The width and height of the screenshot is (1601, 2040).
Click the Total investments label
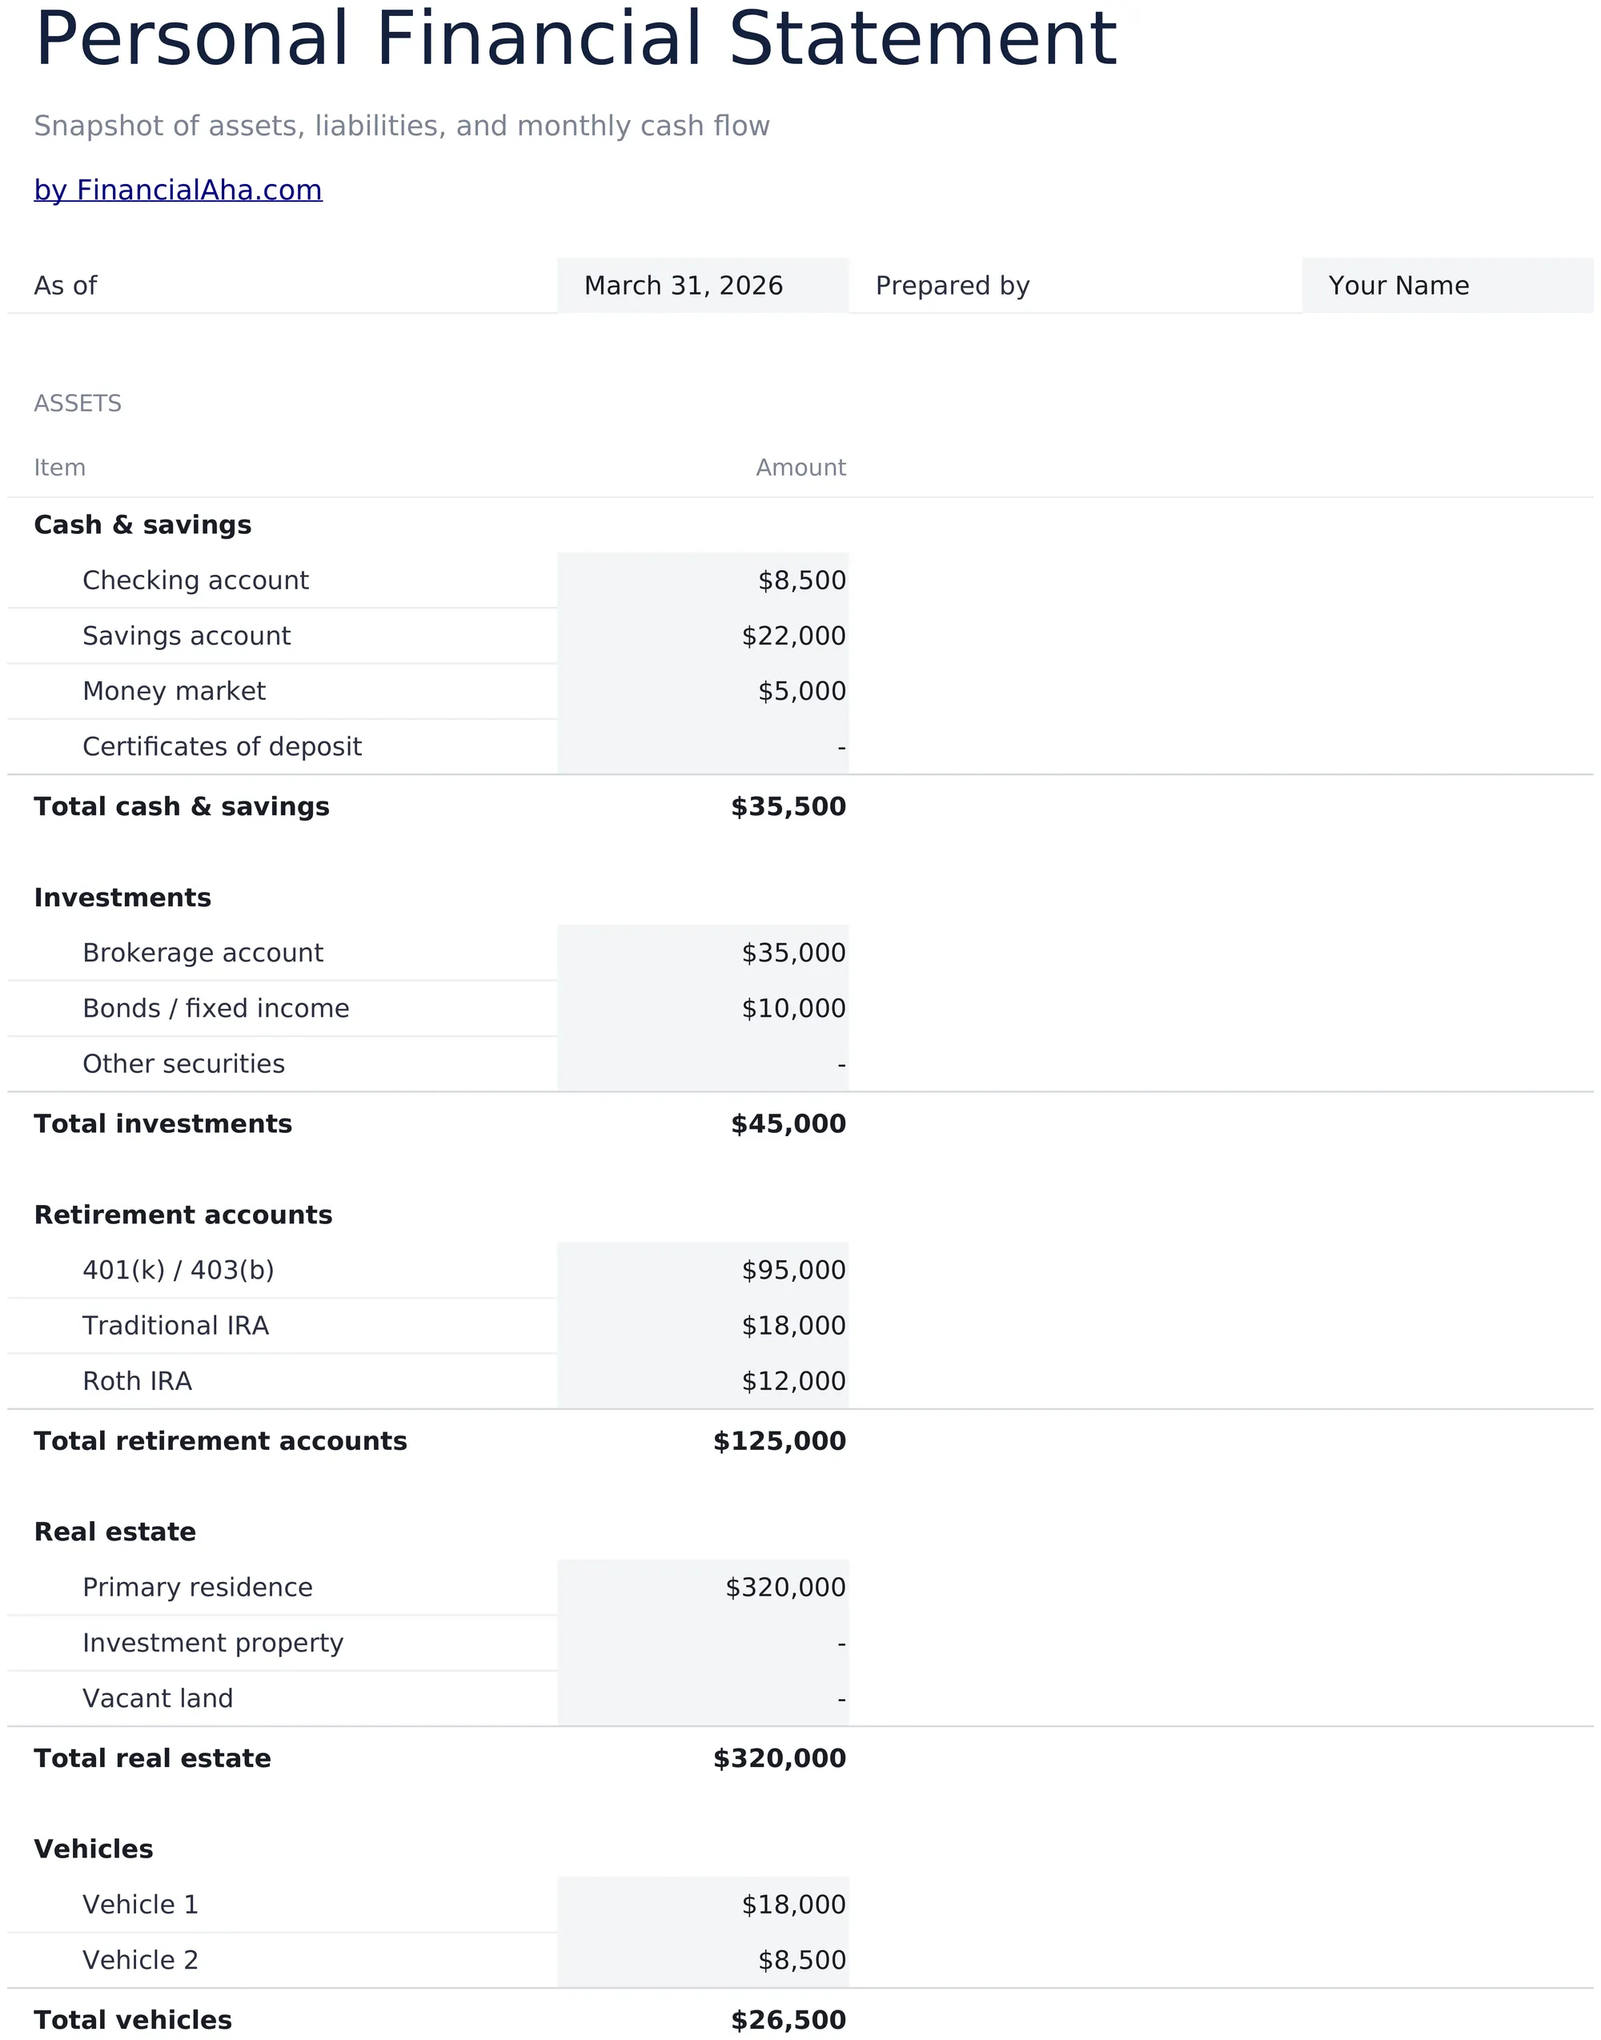point(163,1124)
